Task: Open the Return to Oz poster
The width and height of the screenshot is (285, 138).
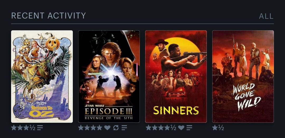Action: 42,77
